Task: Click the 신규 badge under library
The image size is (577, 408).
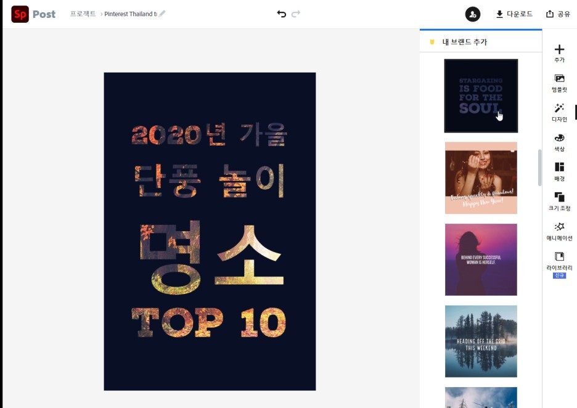Action: [559, 275]
